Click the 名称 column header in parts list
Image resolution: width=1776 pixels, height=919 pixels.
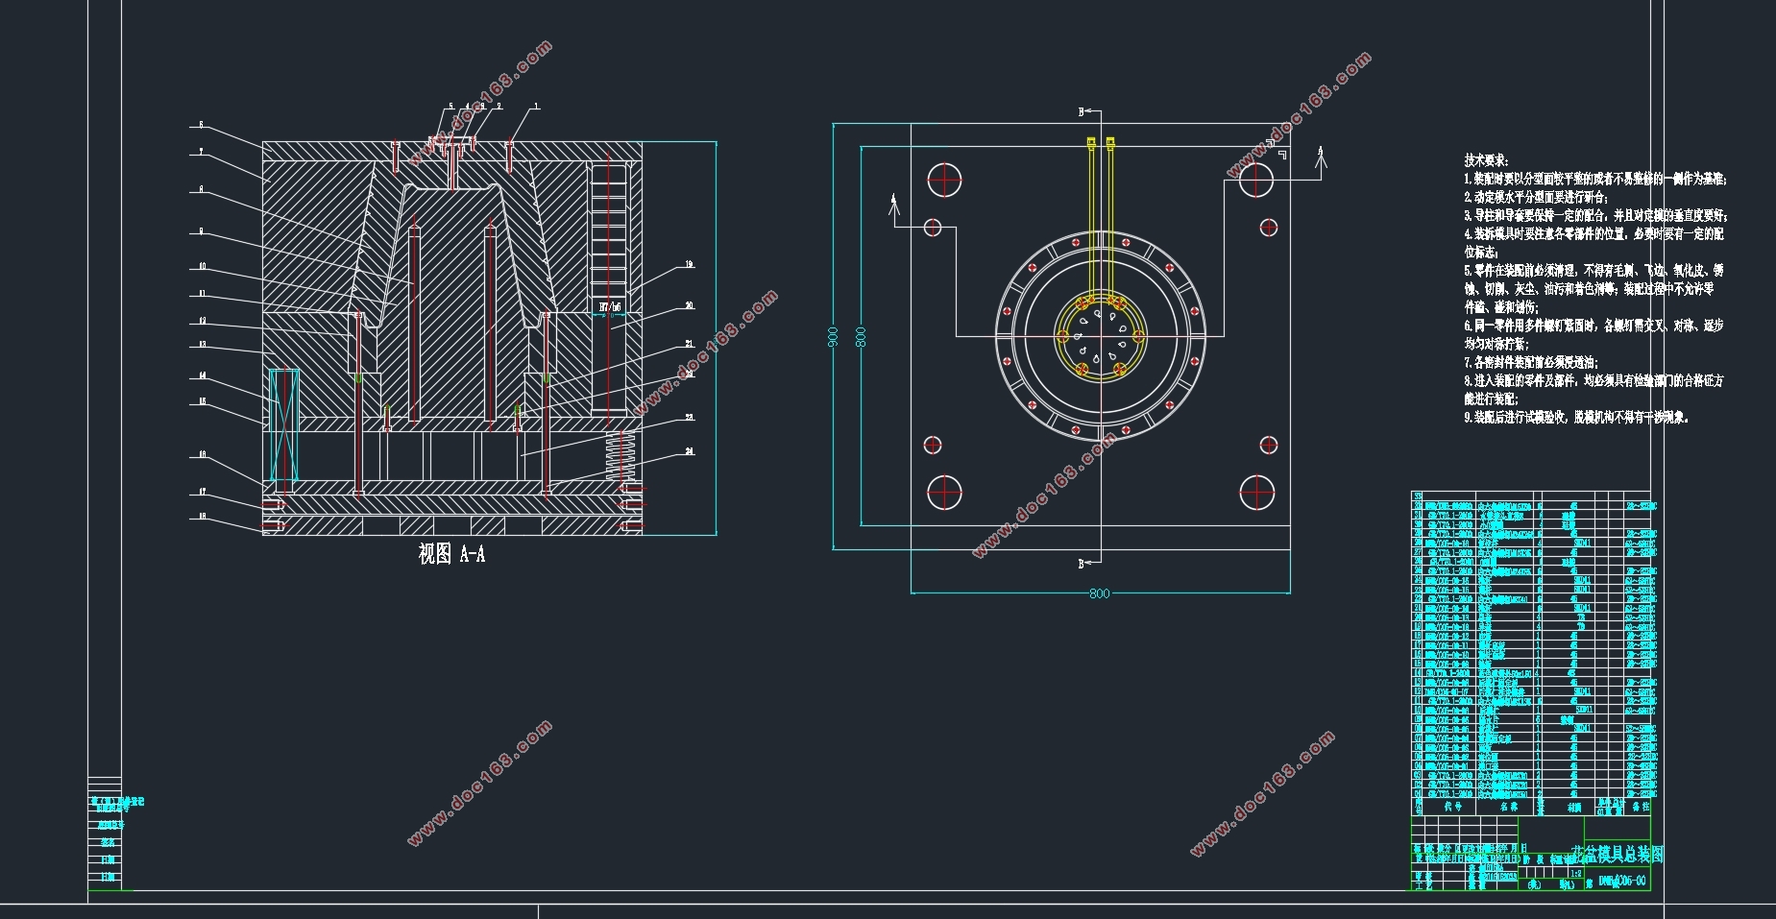pos(1508,807)
